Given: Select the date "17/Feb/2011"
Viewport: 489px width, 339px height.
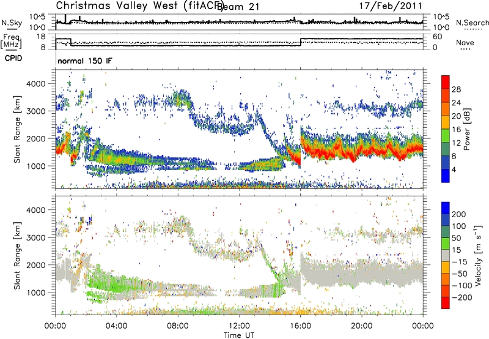Looking at the screenshot, I should [391, 6].
